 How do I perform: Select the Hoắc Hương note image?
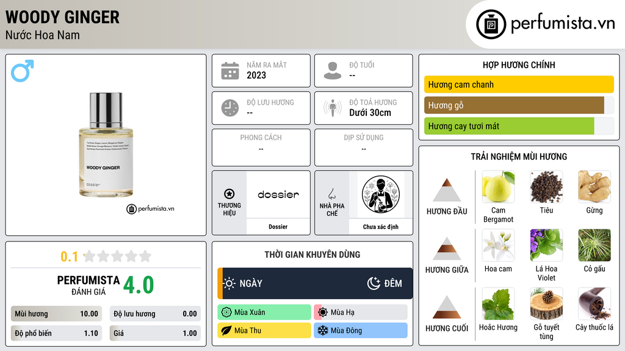click(498, 303)
